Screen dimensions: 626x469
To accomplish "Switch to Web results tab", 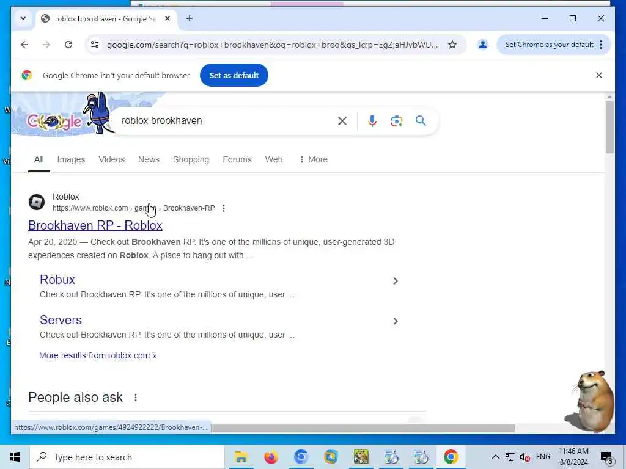I will coord(274,159).
